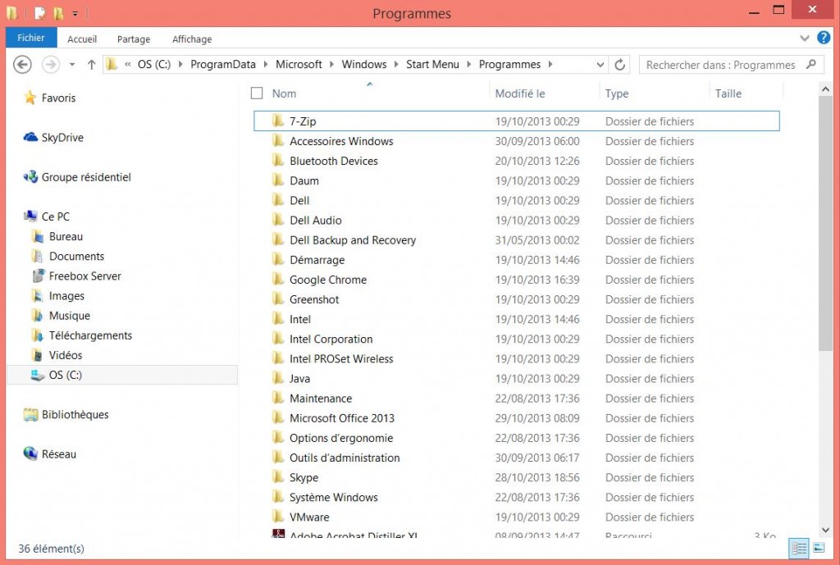
Task: Click the Back navigation arrow
Action: pos(22,64)
